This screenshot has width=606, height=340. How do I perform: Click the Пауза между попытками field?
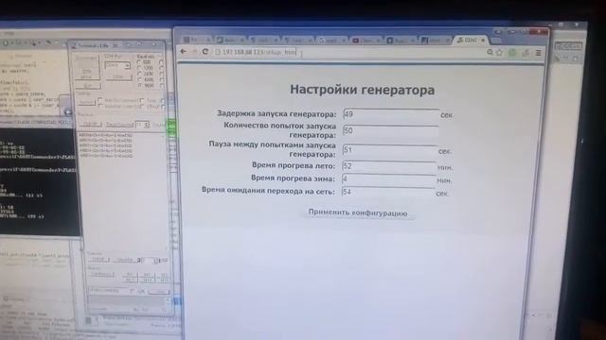(x=389, y=150)
